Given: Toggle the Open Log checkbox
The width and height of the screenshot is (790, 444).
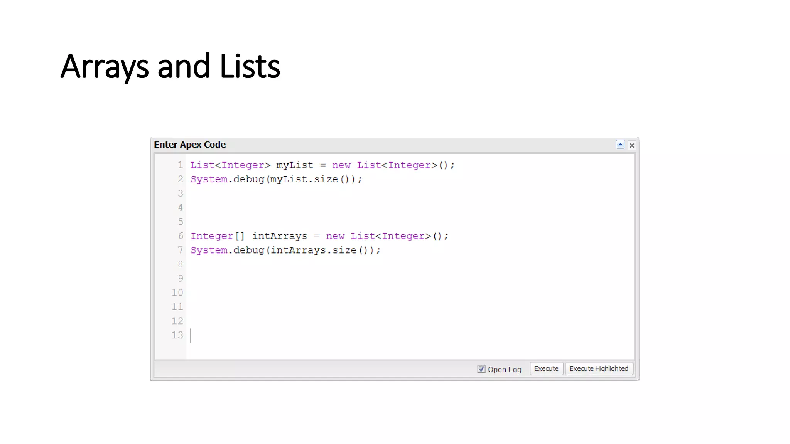Looking at the screenshot, I should (481, 369).
